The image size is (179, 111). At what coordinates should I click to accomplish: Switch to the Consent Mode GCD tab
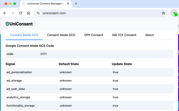[x=61, y=35]
